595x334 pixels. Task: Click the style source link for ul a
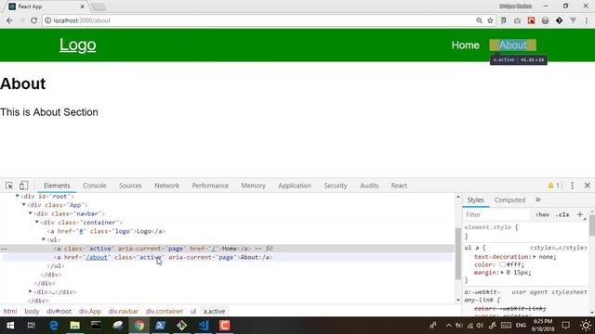coord(558,248)
